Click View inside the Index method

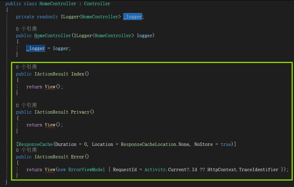pyautogui.click(x=50, y=87)
